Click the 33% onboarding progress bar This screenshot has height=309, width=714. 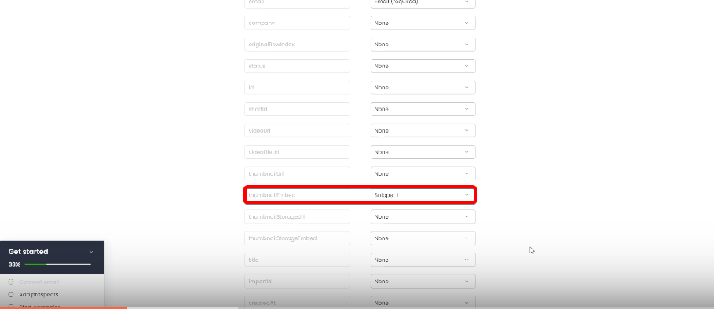(58, 264)
